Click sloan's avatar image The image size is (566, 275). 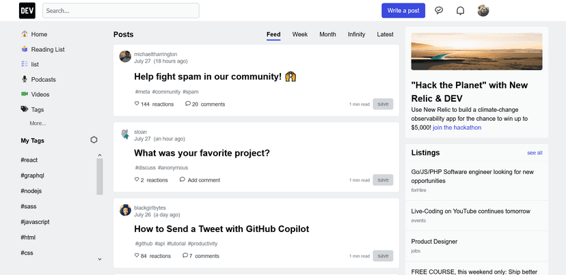(x=125, y=134)
